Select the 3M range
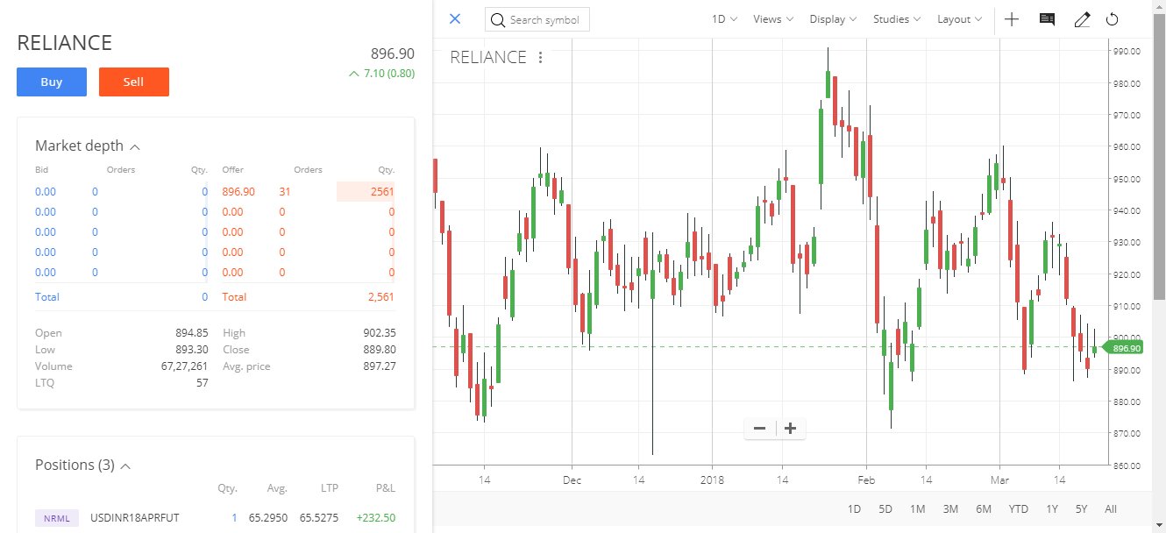1166x533 pixels. pos(950,509)
